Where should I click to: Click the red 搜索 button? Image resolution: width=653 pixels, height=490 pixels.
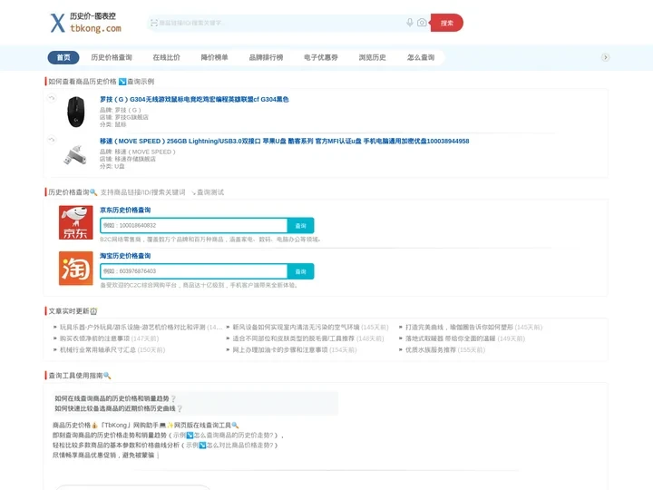coord(447,23)
